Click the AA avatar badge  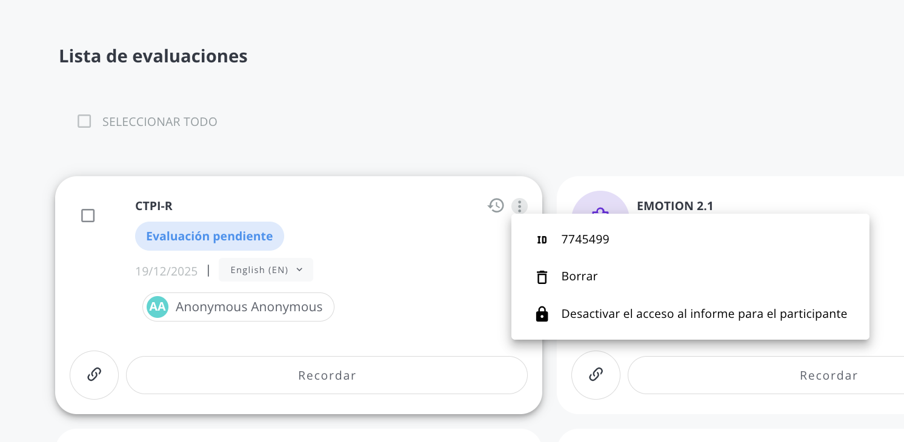click(x=158, y=307)
